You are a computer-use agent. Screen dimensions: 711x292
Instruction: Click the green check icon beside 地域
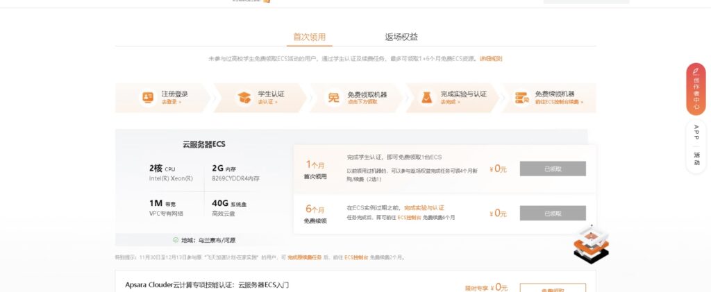176,240
